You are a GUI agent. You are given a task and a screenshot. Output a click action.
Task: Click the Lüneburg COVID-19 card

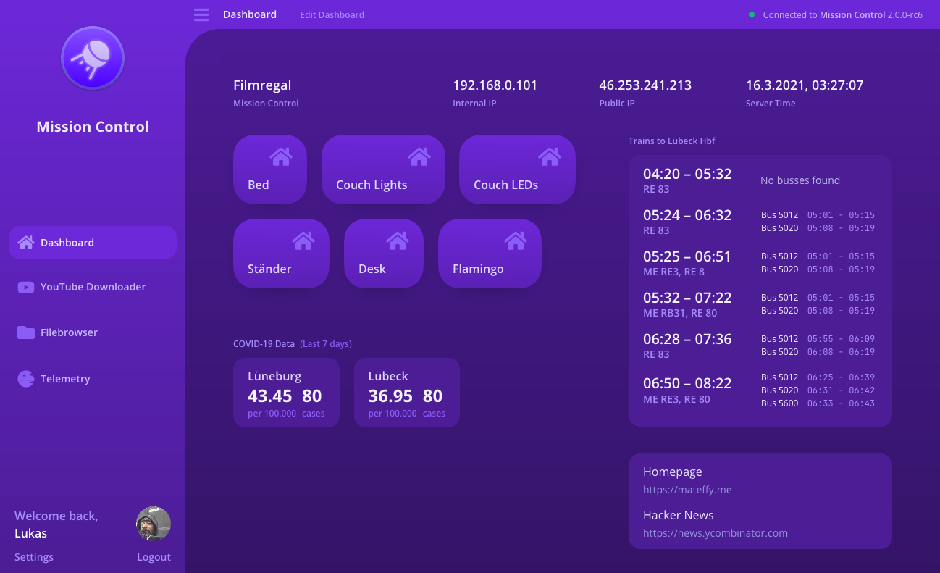point(286,393)
